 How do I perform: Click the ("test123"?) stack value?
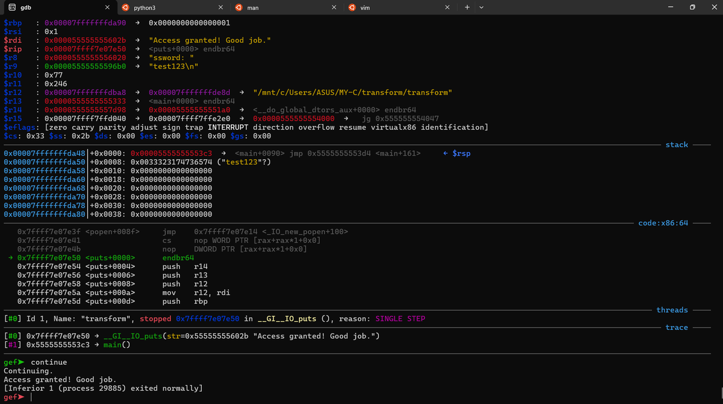243,162
